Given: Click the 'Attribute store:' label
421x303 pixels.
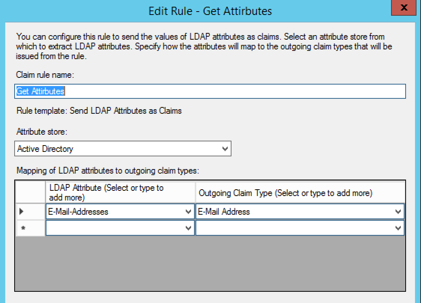Looking at the screenshot, I should (x=42, y=132).
